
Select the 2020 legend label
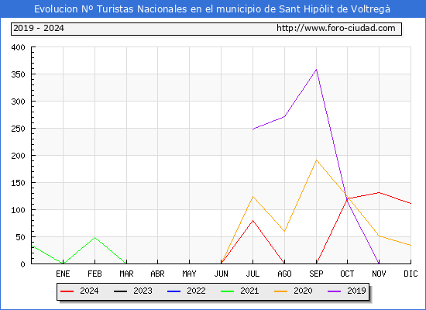(303, 291)
